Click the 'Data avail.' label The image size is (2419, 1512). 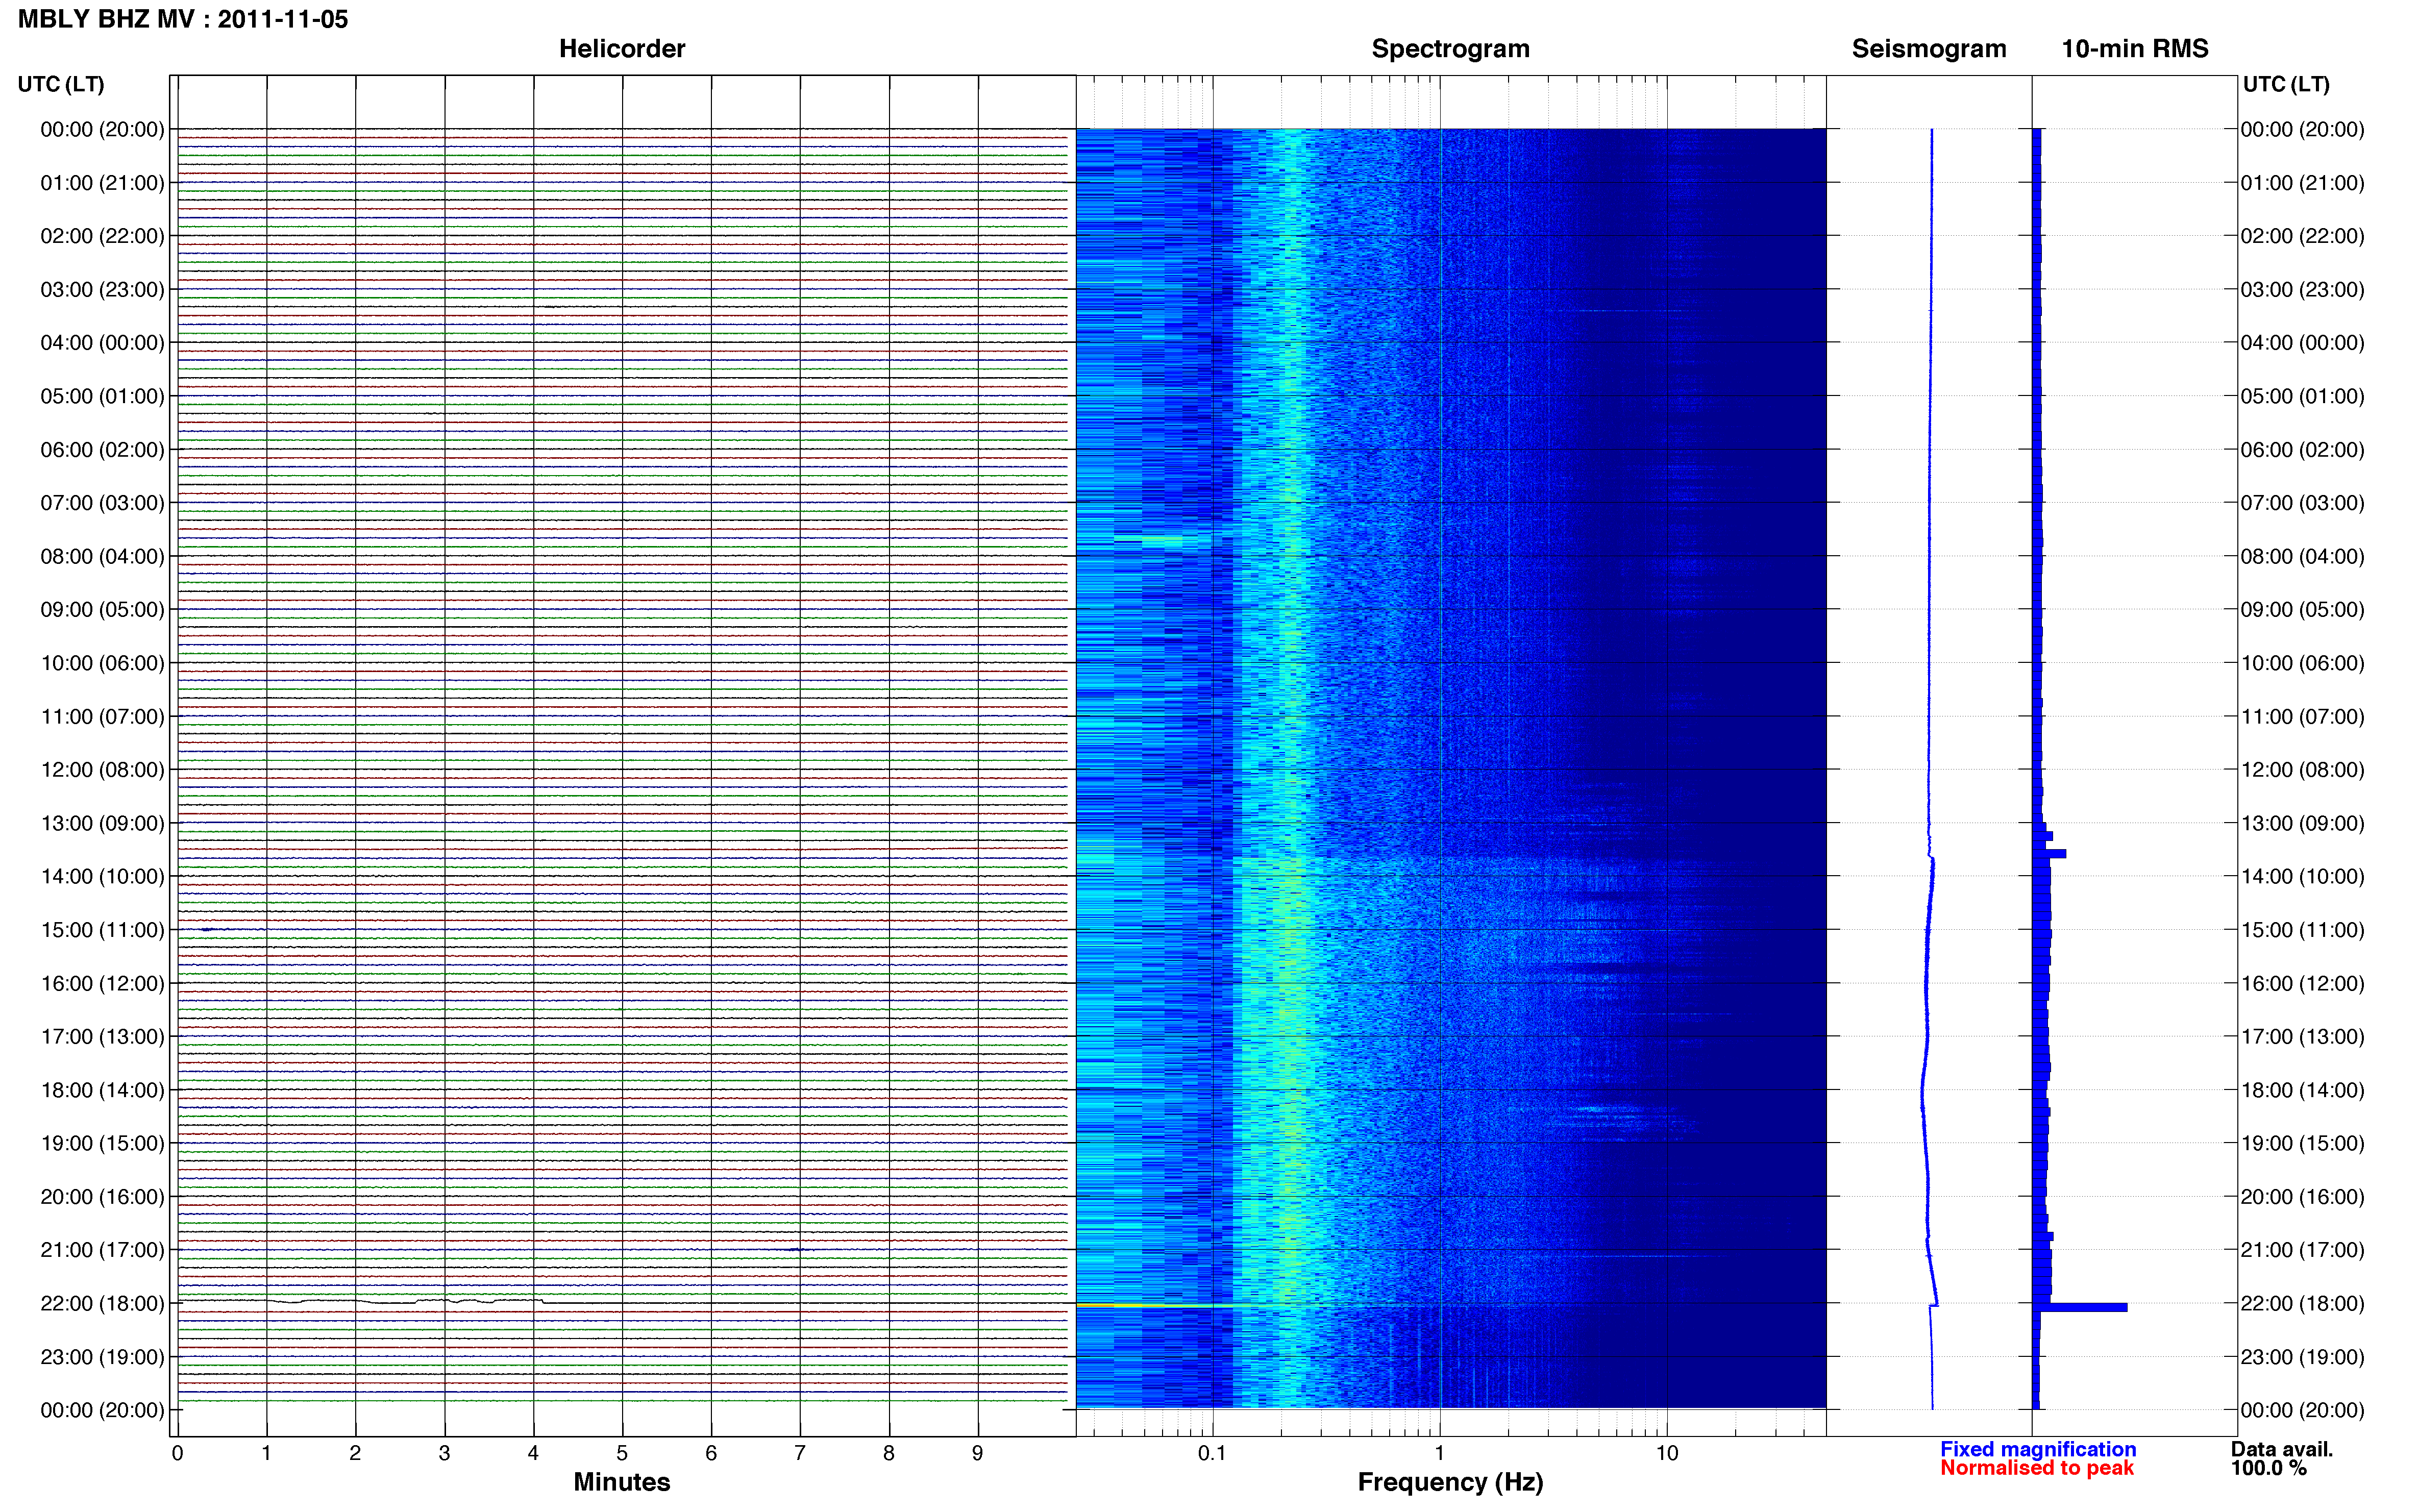(x=2282, y=1449)
